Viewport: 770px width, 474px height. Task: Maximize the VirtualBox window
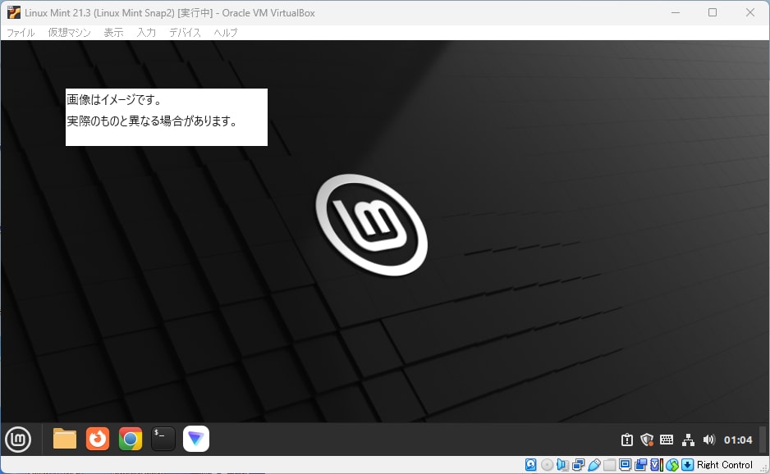(713, 12)
